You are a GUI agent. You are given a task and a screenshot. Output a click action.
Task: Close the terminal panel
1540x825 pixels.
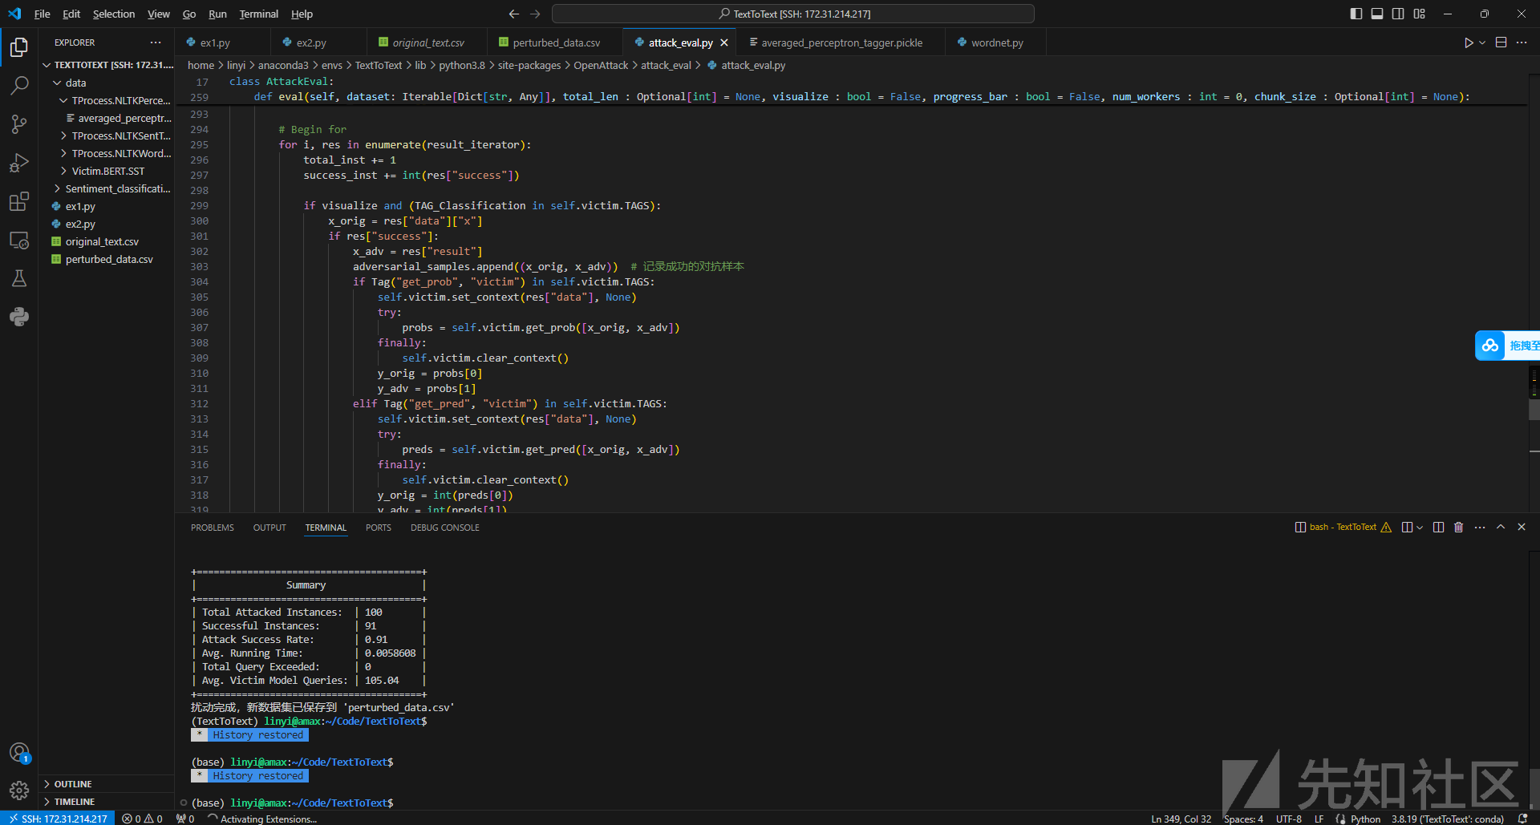point(1522,527)
